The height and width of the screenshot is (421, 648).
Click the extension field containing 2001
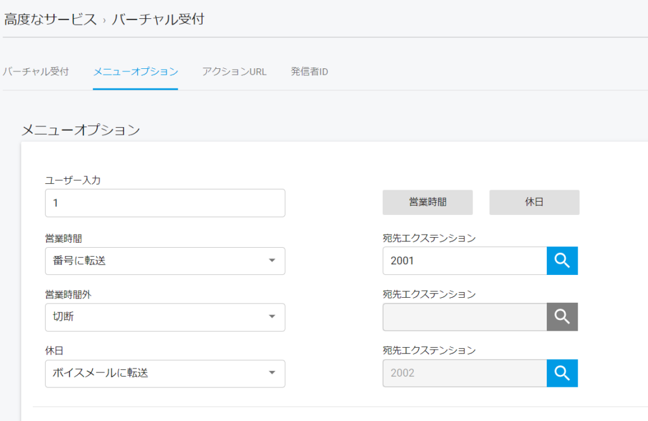click(464, 260)
